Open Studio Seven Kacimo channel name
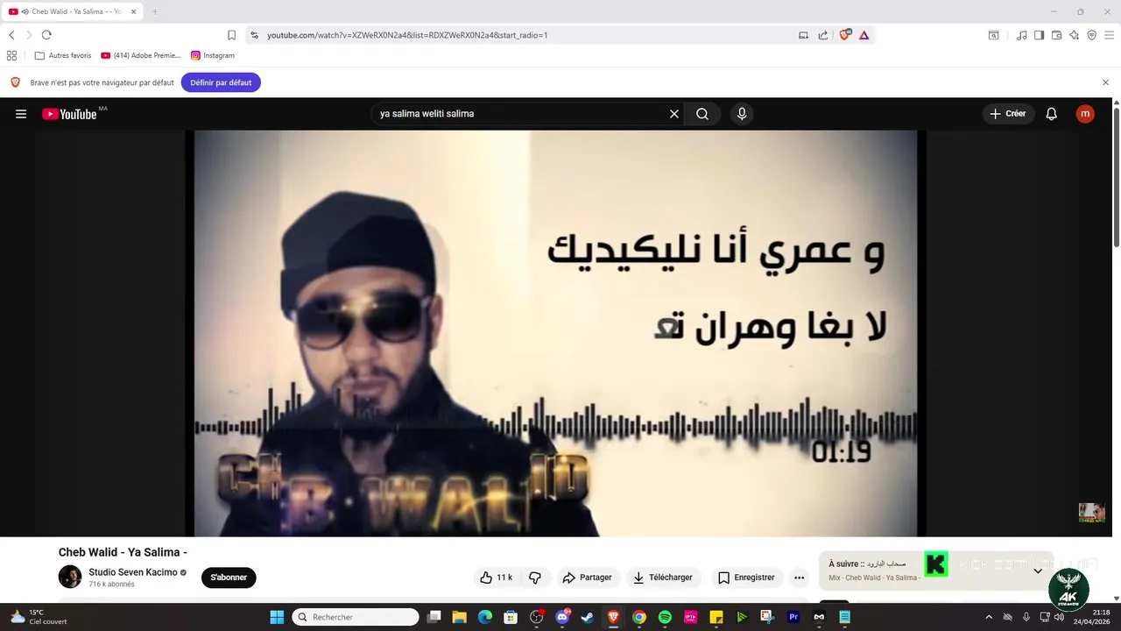1121x631 pixels. point(133,572)
